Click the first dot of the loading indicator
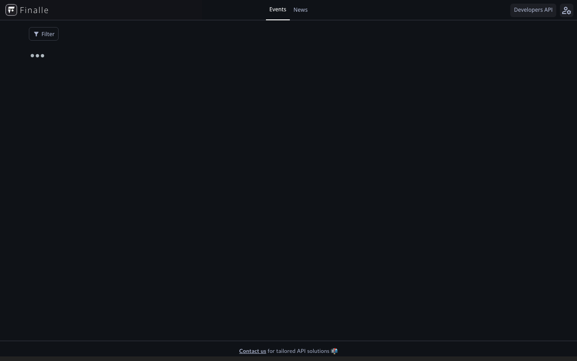Viewport: 577px width, 361px height. pos(32,56)
